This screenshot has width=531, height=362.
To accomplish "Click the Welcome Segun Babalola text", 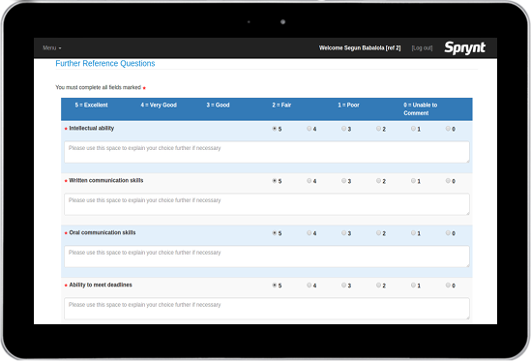I will (x=360, y=48).
